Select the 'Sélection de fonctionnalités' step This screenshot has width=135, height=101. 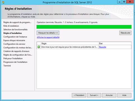[x=15, y=30]
